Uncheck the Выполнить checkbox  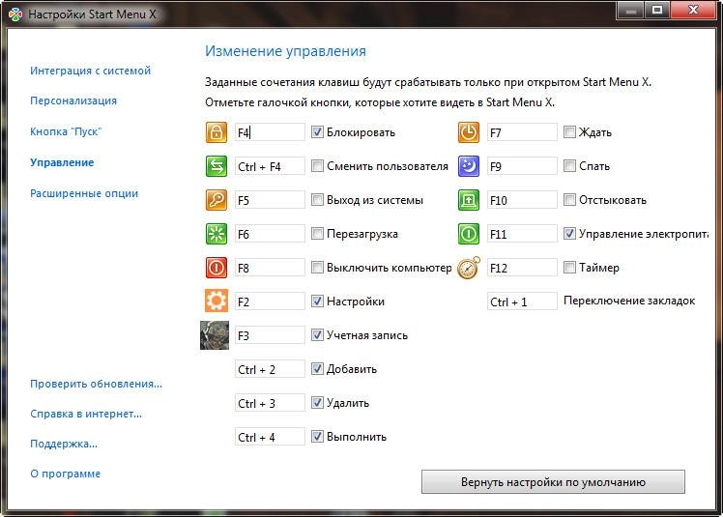point(317,436)
